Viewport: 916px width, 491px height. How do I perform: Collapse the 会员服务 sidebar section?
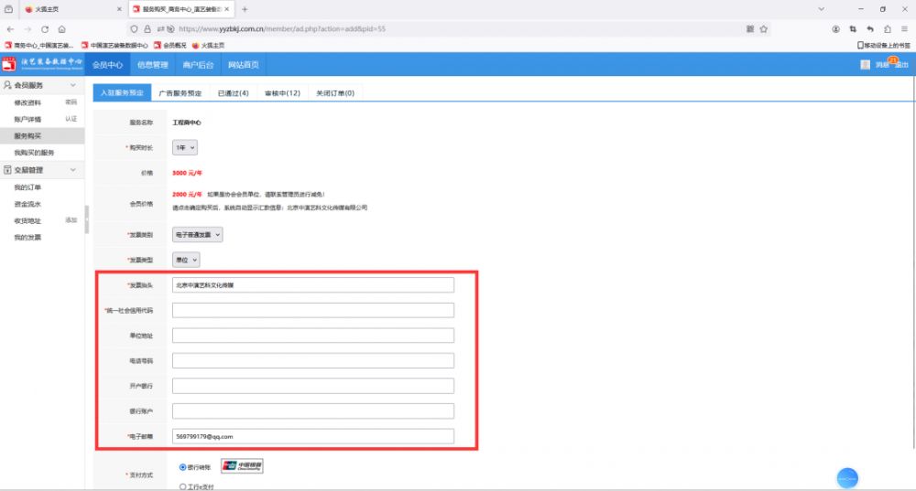point(72,85)
